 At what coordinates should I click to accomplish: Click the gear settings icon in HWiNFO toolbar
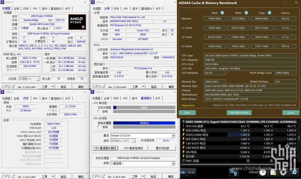click(283, 173)
